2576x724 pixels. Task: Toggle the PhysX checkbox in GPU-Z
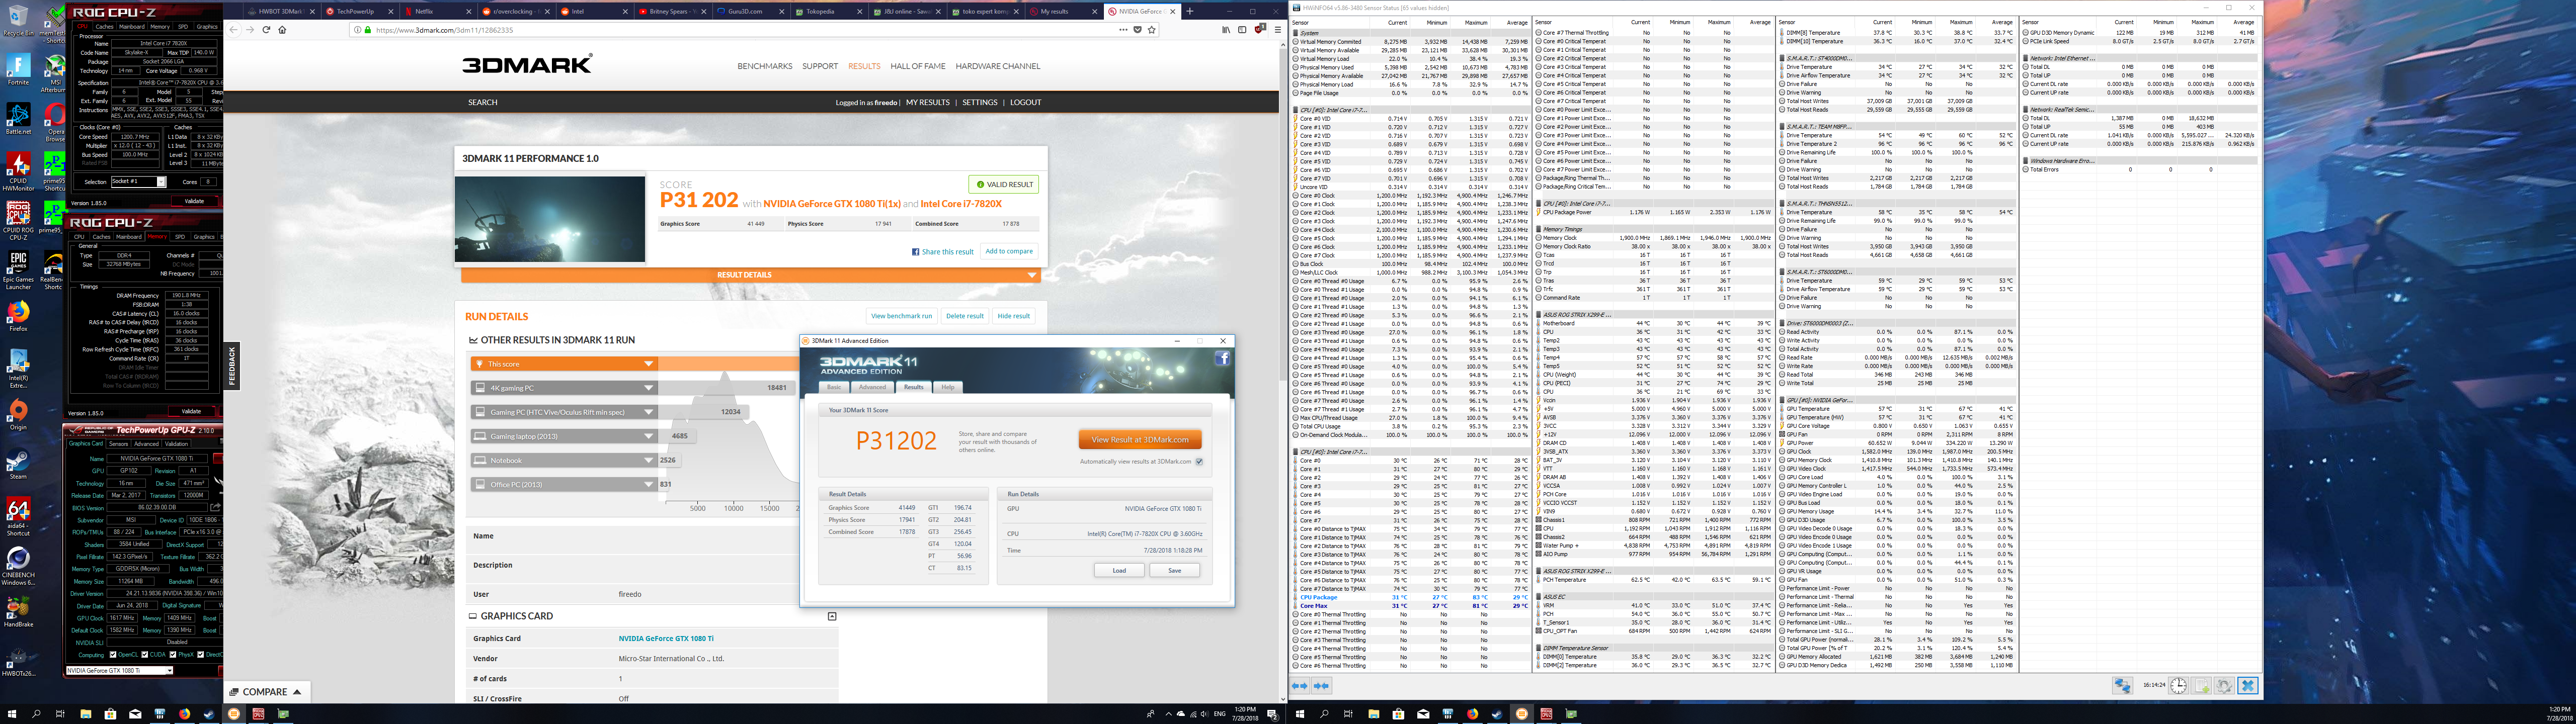(173, 655)
